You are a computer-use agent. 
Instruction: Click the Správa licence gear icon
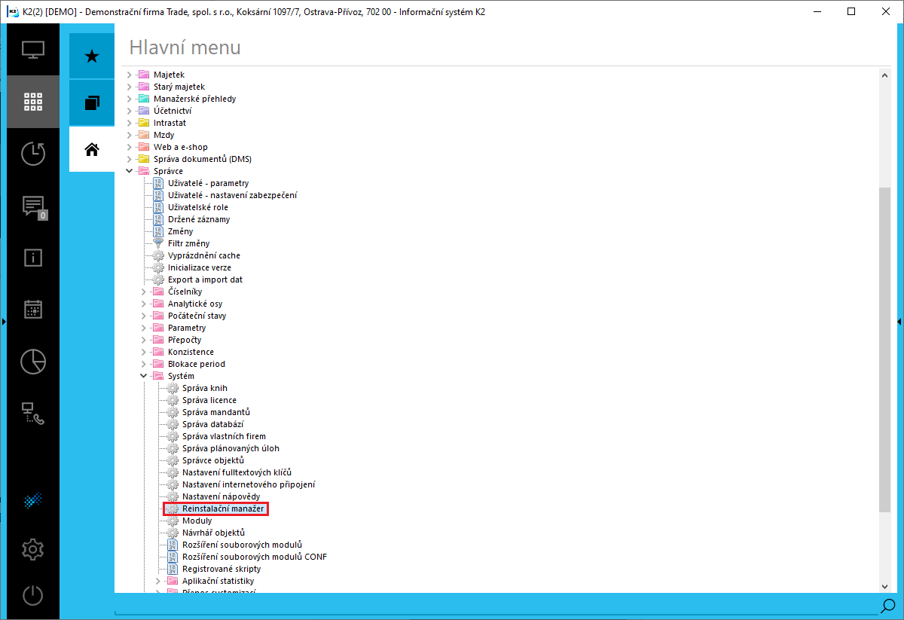click(x=173, y=400)
